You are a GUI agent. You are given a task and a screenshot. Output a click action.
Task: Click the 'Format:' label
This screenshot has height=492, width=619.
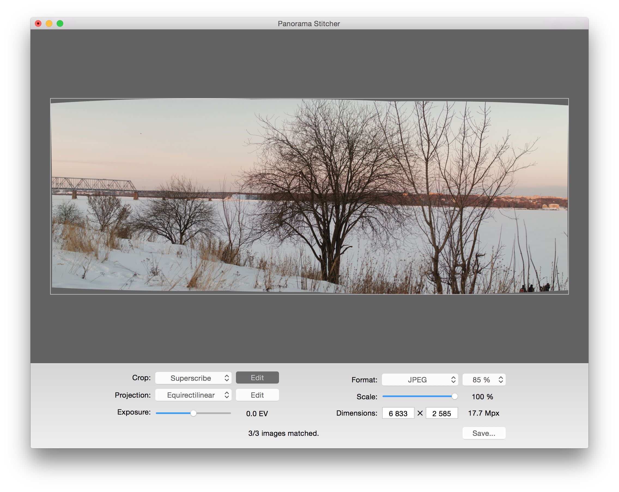[x=364, y=380]
